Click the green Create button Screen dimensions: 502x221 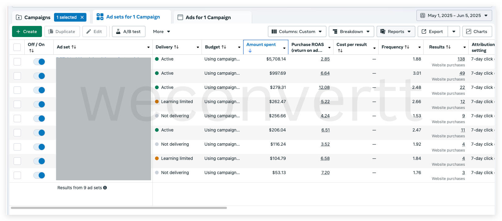tap(27, 31)
